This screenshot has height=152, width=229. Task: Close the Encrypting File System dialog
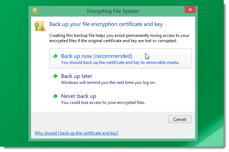190,11
